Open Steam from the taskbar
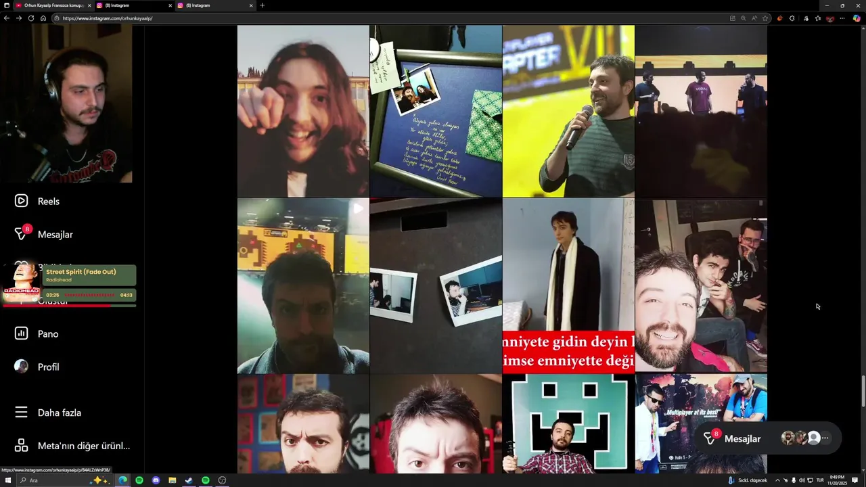 click(189, 480)
